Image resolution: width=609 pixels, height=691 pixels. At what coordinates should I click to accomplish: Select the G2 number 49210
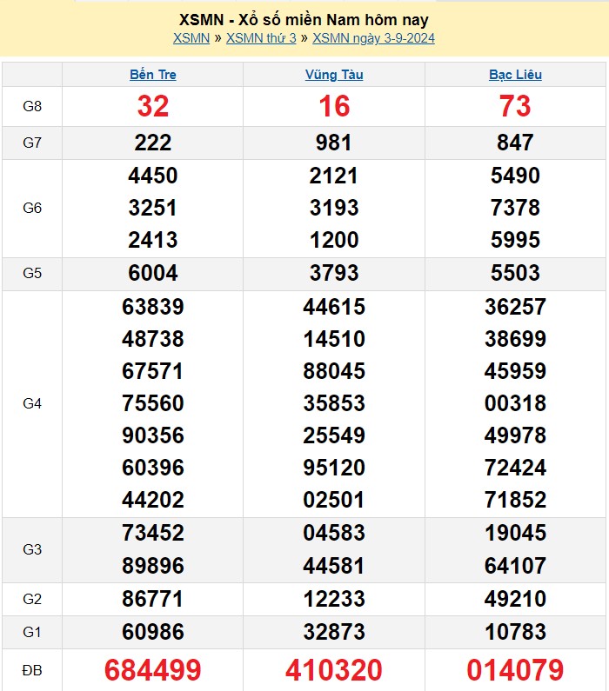click(515, 599)
